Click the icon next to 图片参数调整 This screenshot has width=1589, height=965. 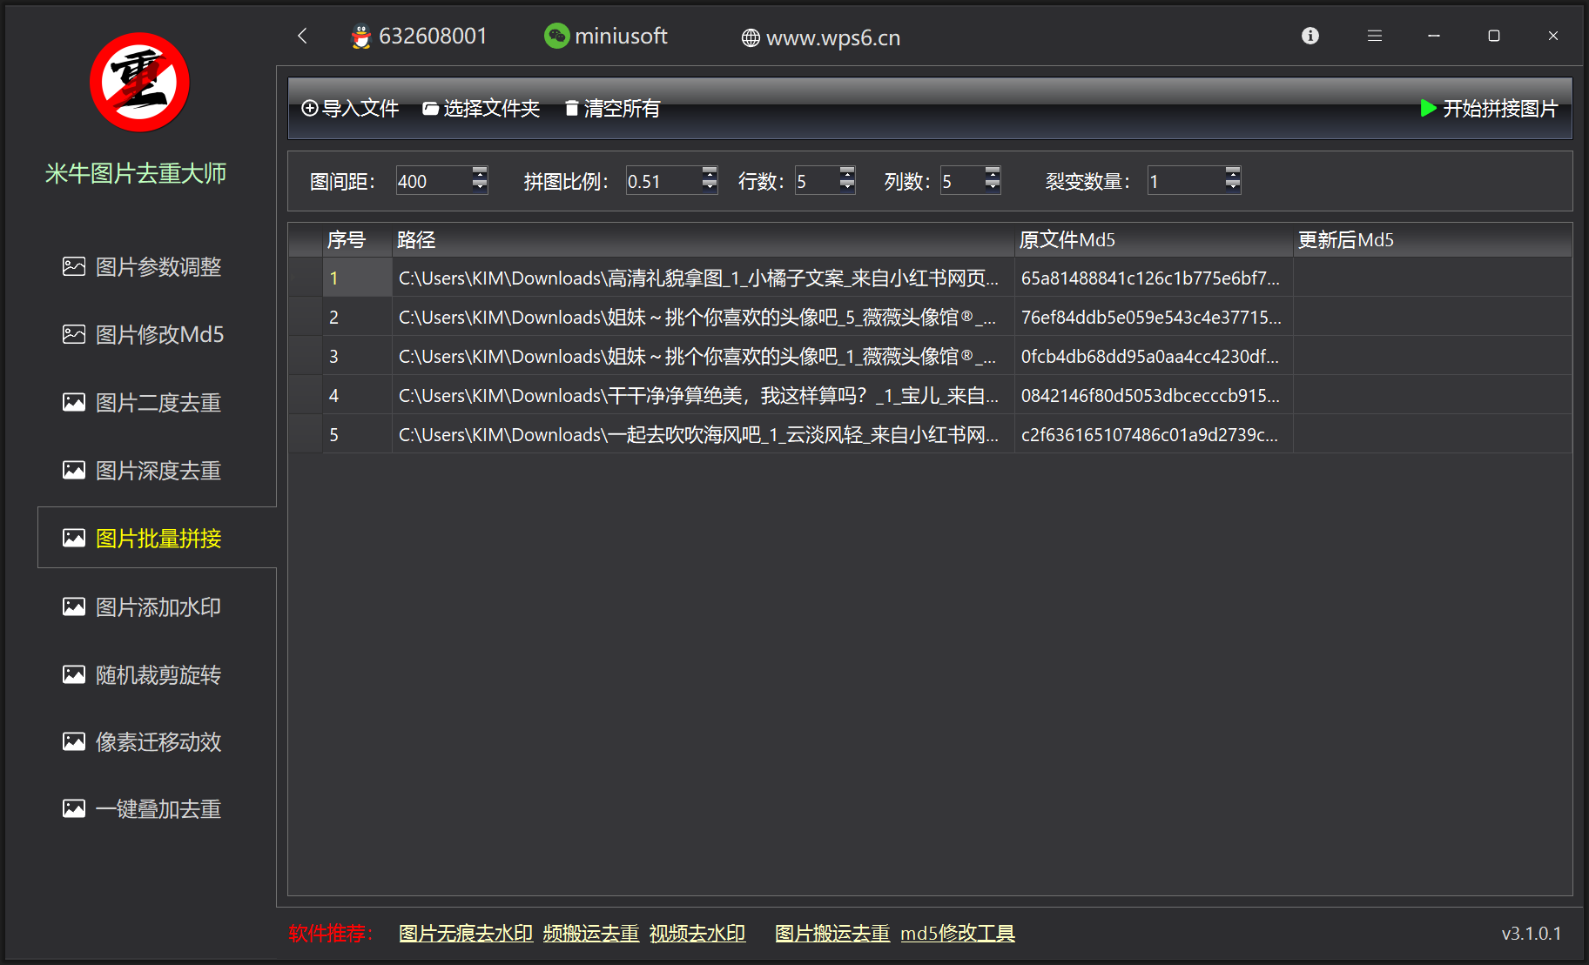pos(74,266)
